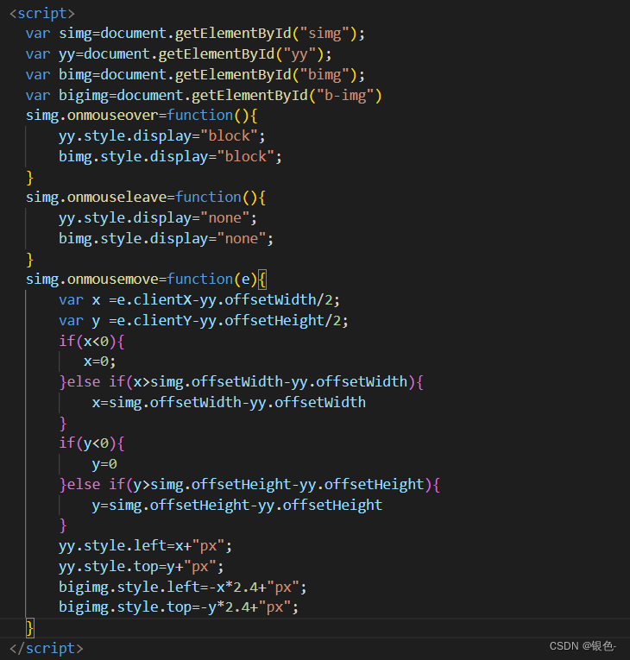Click the yy.style.display="block"; line

coord(162,136)
